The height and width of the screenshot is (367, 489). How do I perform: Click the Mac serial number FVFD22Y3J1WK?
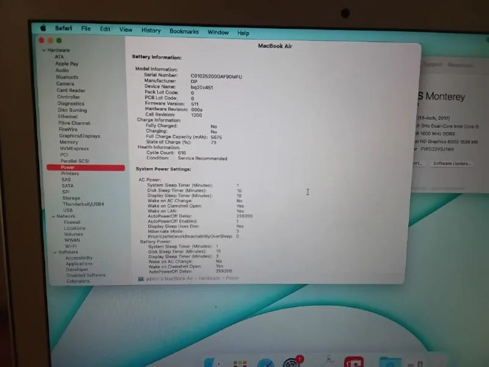pos(437,149)
